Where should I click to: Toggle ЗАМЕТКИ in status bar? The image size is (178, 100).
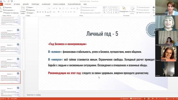tap(124, 99)
